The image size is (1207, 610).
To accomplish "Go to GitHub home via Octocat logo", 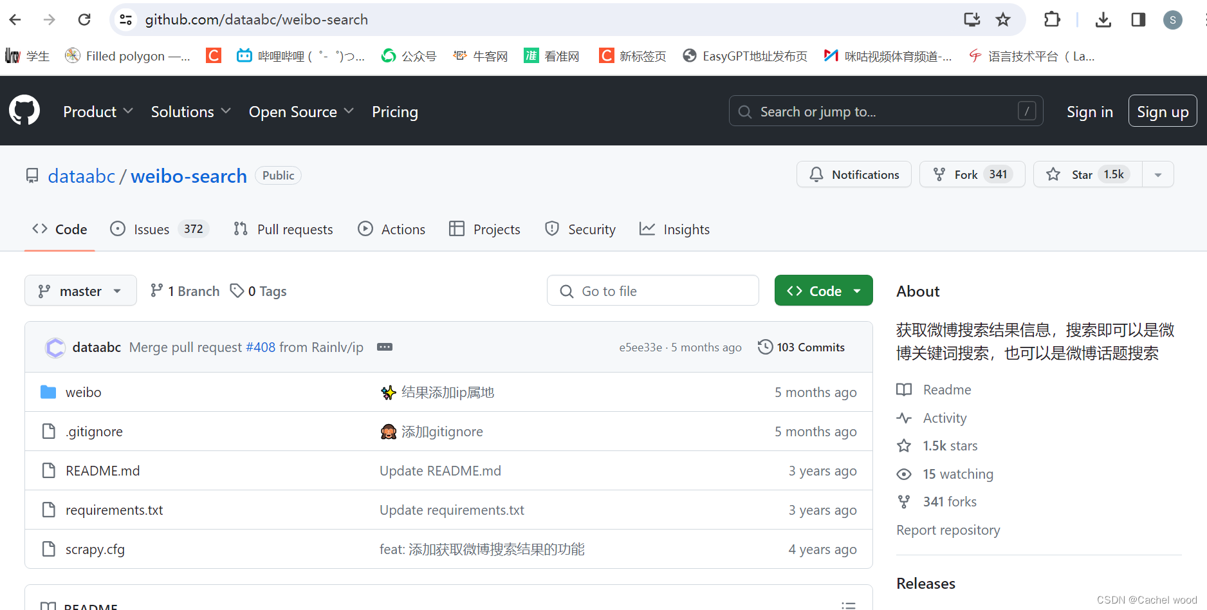I will pyautogui.click(x=24, y=111).
